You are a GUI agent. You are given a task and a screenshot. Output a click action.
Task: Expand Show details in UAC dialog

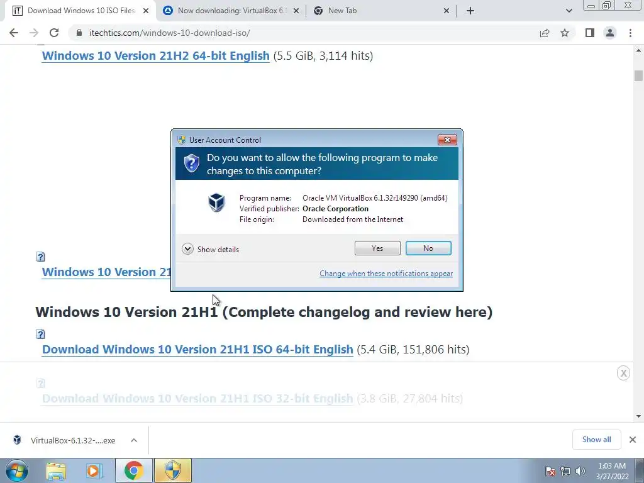pyautogui.click(x=210, y=249)
